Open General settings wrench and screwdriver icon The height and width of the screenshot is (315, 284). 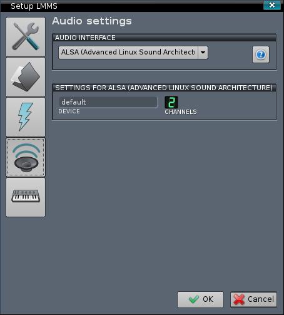coord(26,37)
